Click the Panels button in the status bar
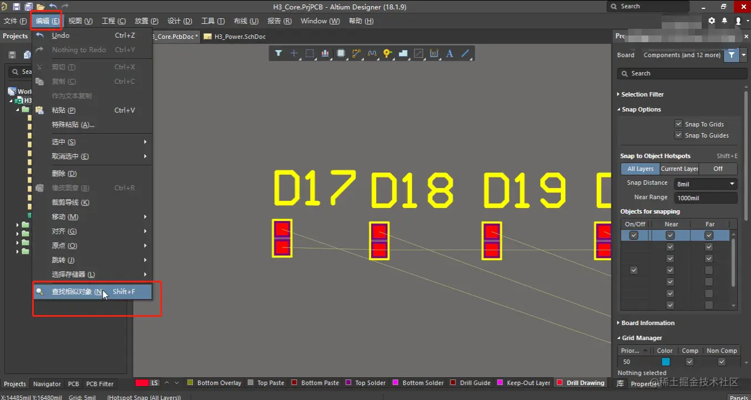 tap(738, 397)
